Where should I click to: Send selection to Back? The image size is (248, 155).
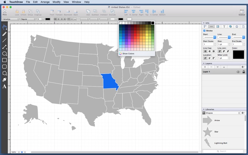click(76, 12)
